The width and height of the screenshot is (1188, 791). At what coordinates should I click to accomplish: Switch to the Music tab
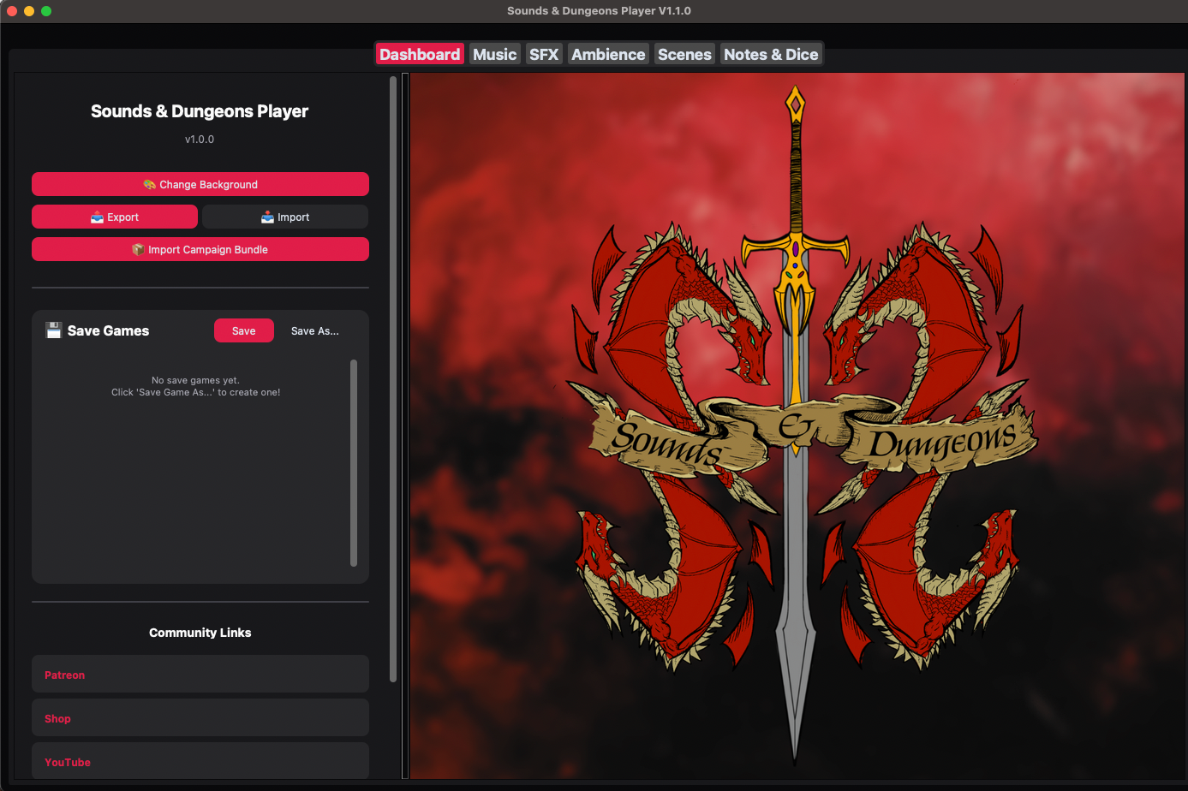495,53
